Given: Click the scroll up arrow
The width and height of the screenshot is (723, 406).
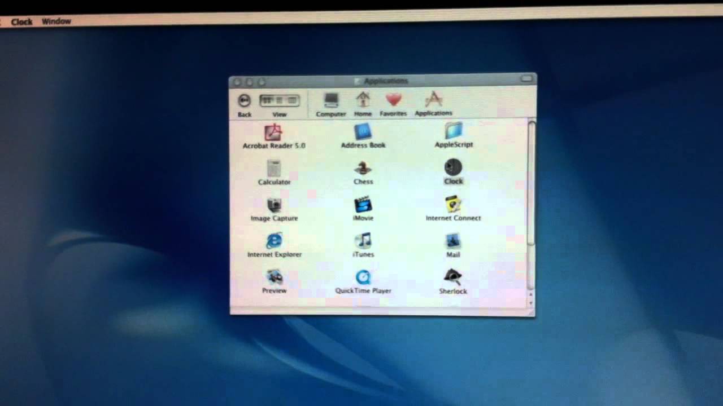Looking at the screenshot, I should pyautogui.click(x=530, y=294).
